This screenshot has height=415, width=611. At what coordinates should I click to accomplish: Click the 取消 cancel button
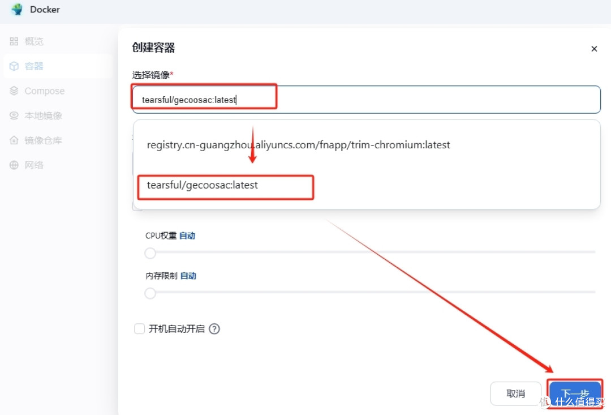click(515, 393)
